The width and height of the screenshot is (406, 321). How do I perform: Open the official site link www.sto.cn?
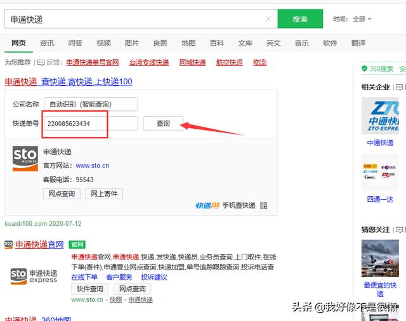(x=93, y=166)
